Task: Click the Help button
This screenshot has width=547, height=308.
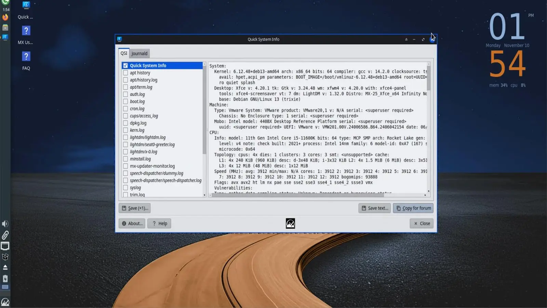Action: coord(159,223)
